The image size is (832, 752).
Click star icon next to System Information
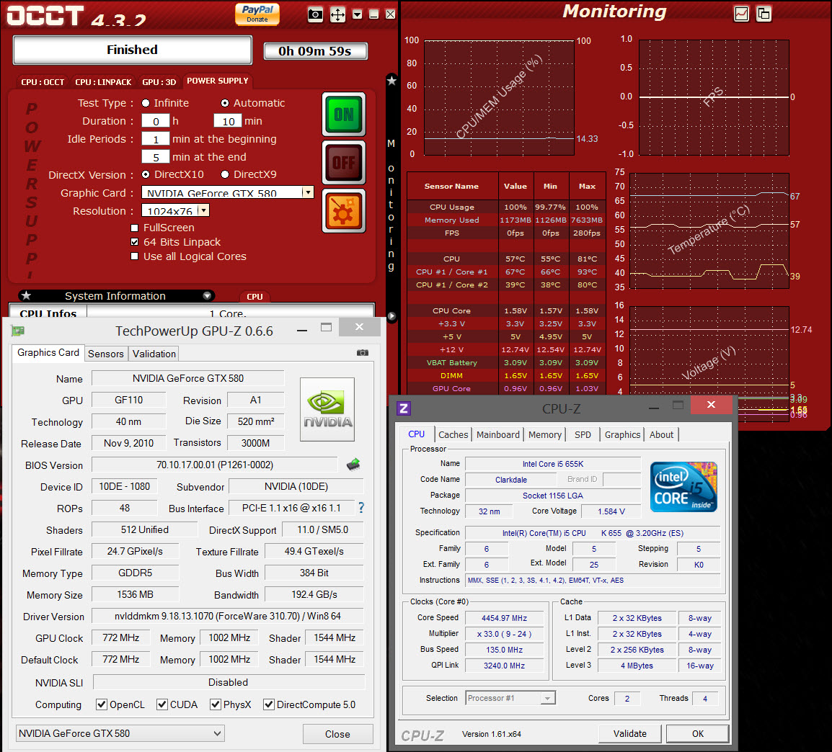point(26,296)
